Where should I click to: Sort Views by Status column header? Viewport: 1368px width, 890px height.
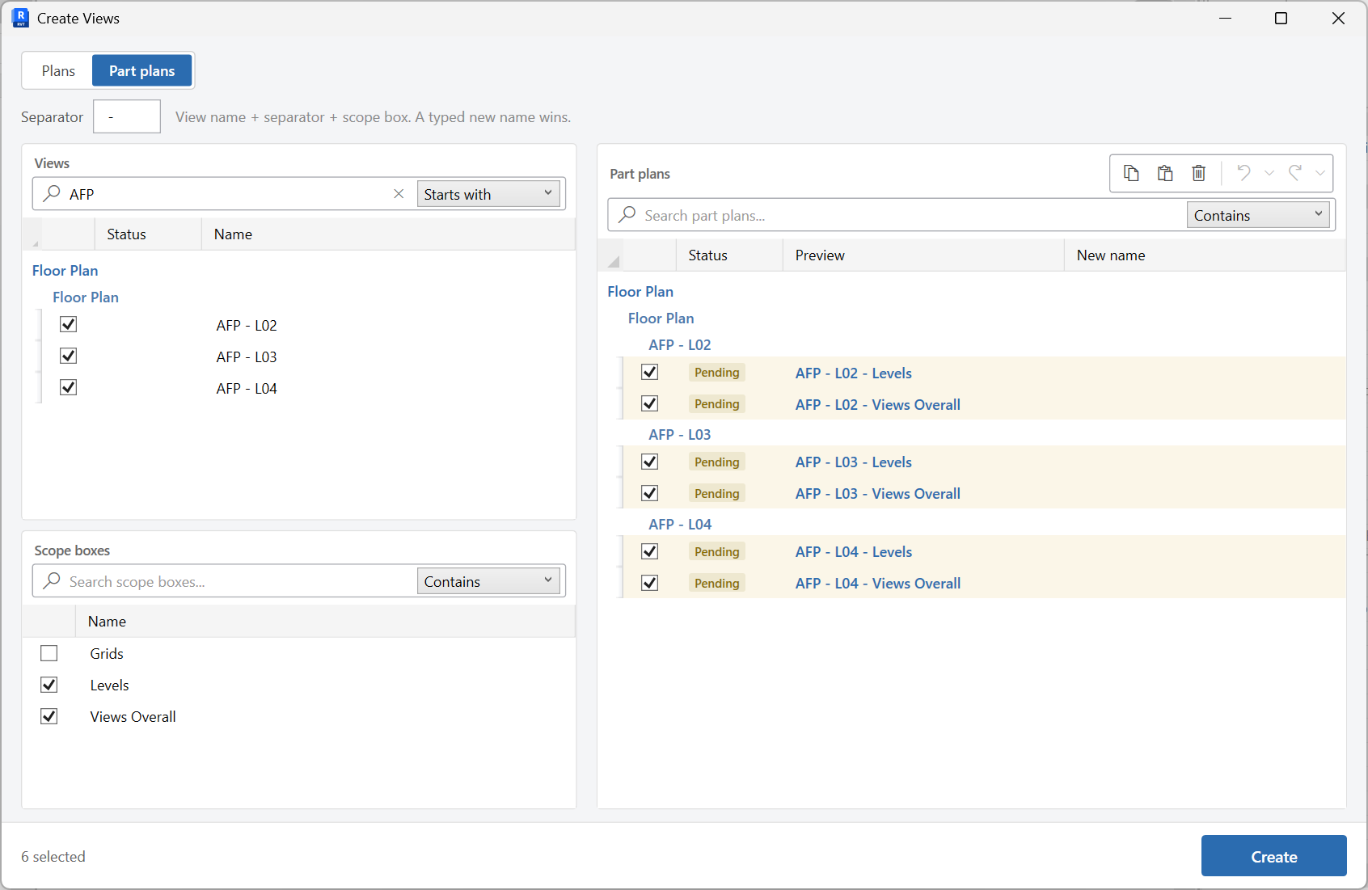click(148, 234)
